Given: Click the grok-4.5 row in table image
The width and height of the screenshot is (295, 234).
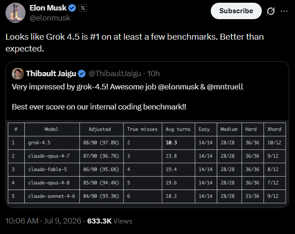Looking at the screenshot, I should click(147, 143).
